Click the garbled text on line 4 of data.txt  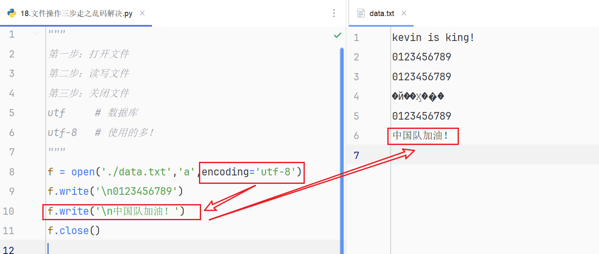tap(418, 97)
